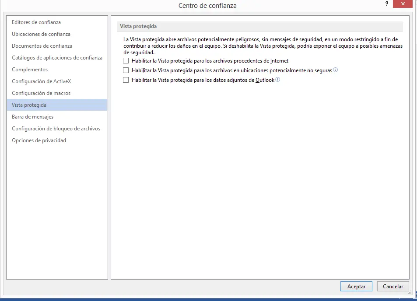Viewport: 417px width, 301px height.
Task: Open help with the question mark icon
Action: click(387, 4)
